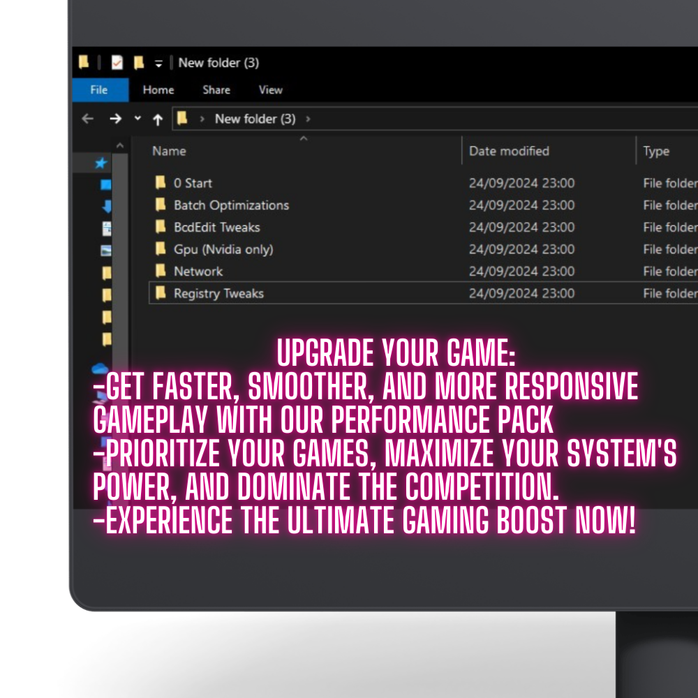
Task: Click the New folder (3) breadcrumb in the address bar
Action: [x=255, y=119]
